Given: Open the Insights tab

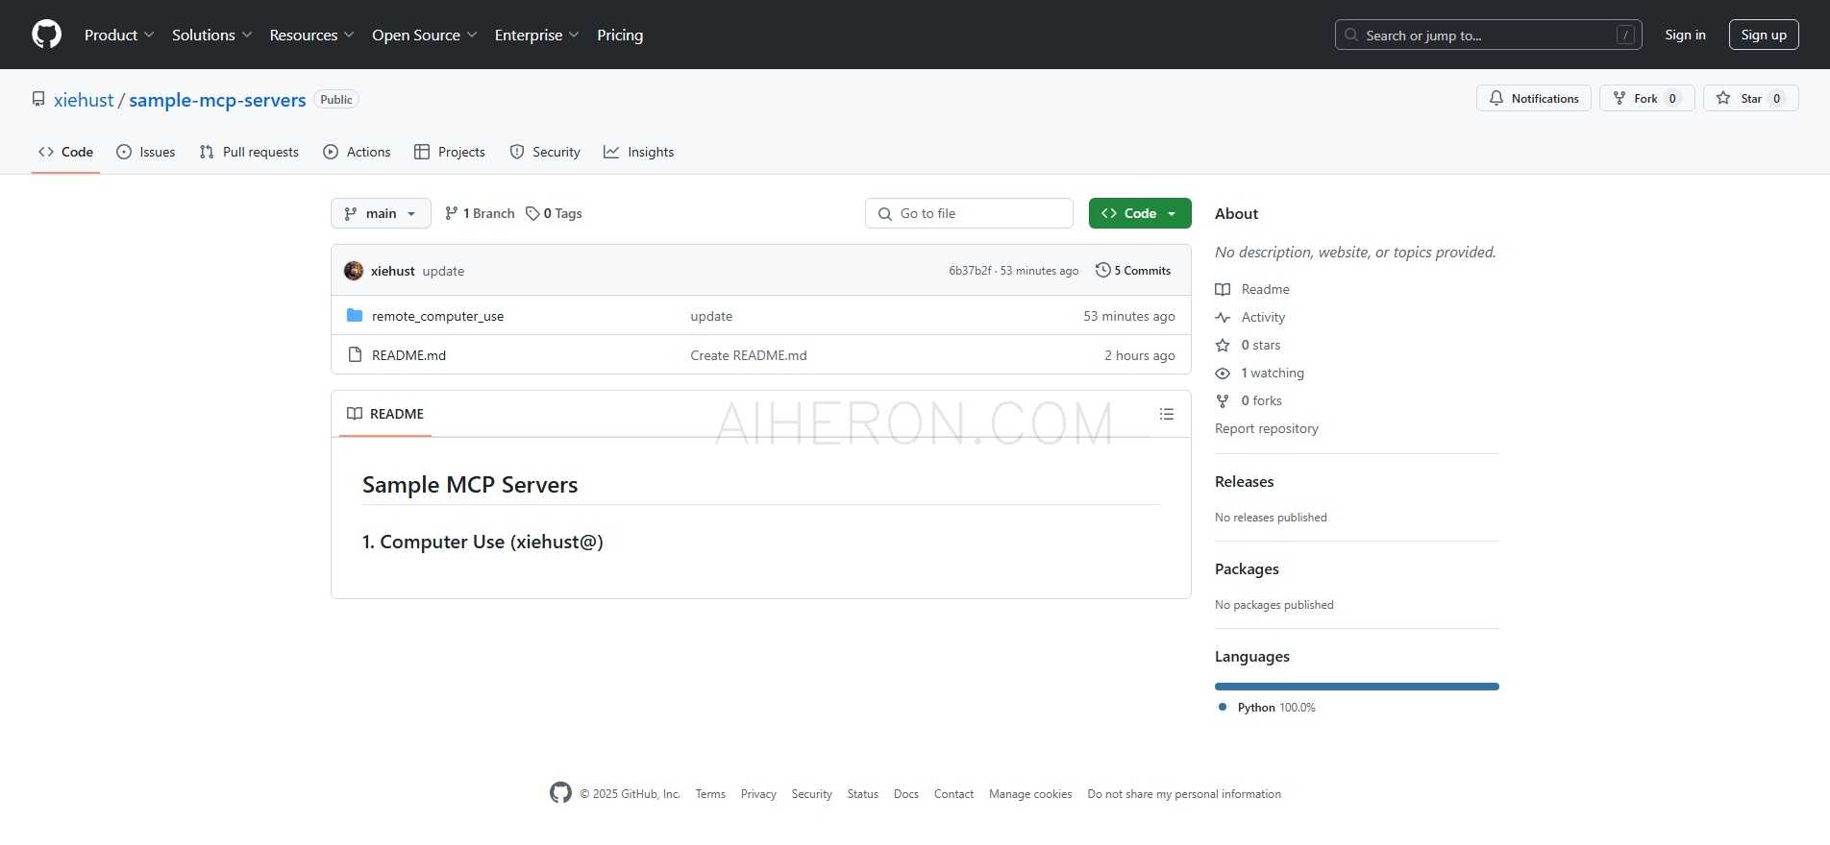Looking at the screenshot, I should 638,152.
